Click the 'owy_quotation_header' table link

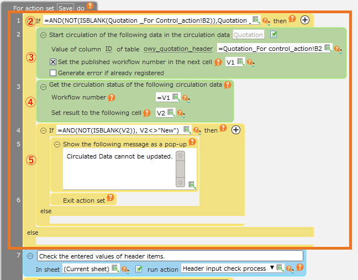(178, 49)
